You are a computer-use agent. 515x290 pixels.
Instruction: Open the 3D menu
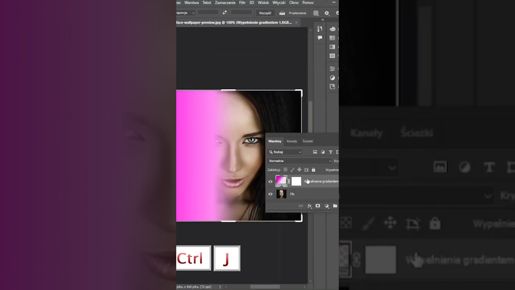(251, 3)
